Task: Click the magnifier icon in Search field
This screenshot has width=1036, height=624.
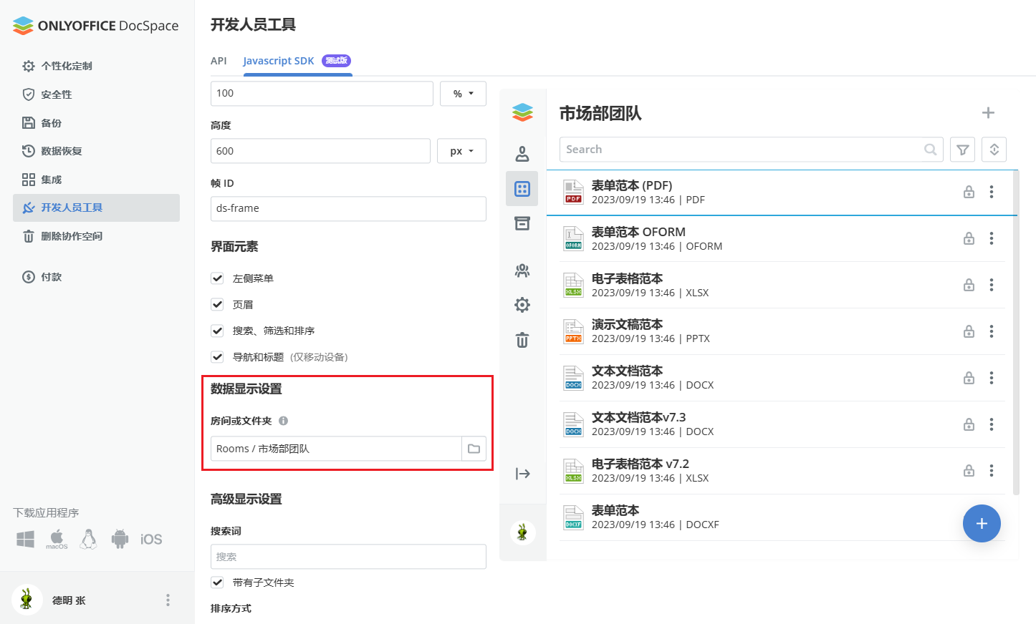Action: [930, 150]
